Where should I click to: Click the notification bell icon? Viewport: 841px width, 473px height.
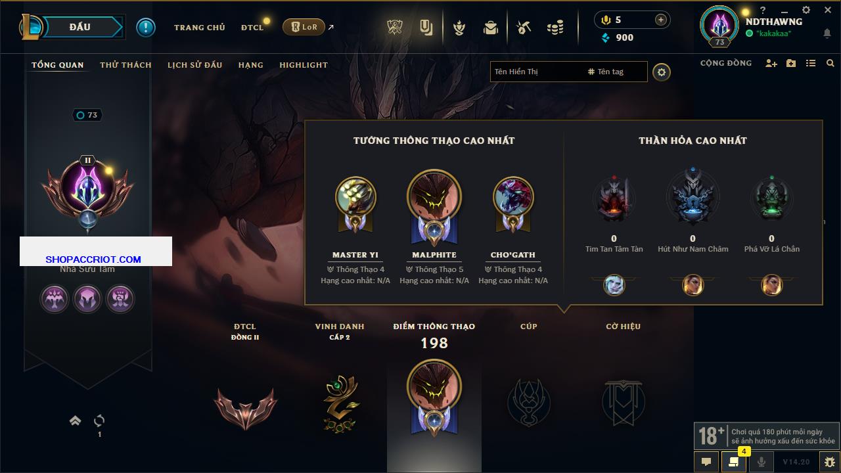tap(827, 34)
